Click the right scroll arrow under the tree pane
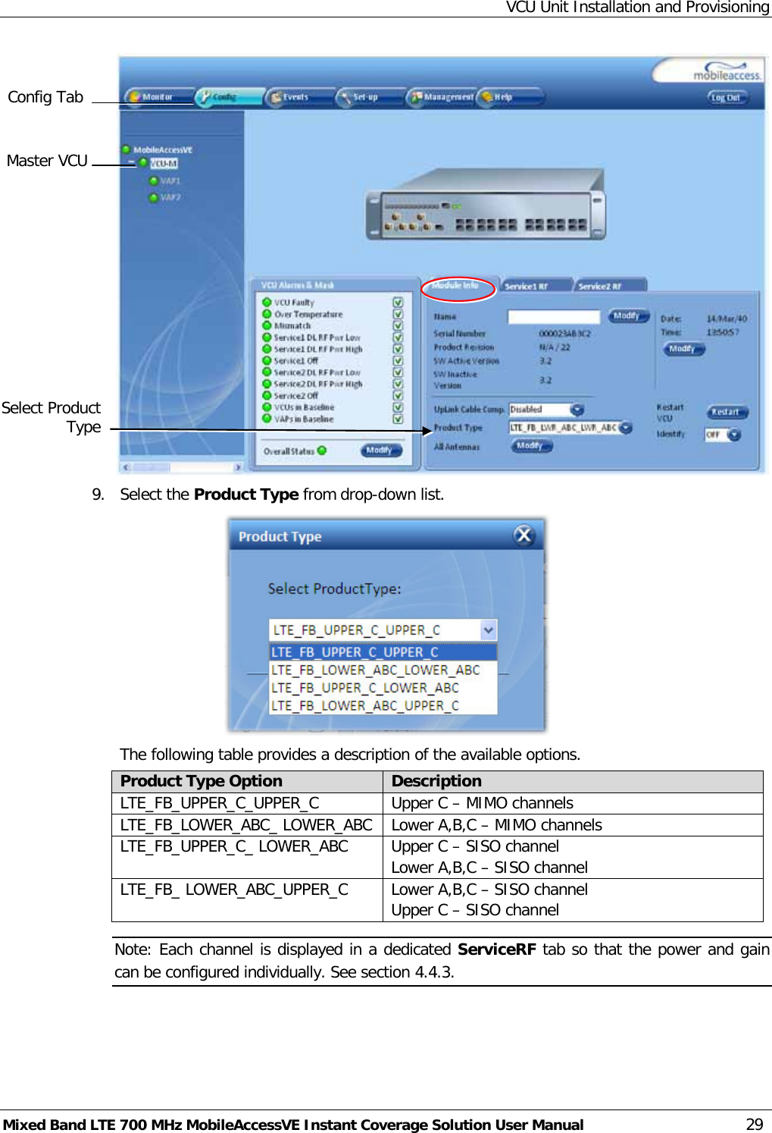Viewport: 772px width, 1133px height. [238, 467]
